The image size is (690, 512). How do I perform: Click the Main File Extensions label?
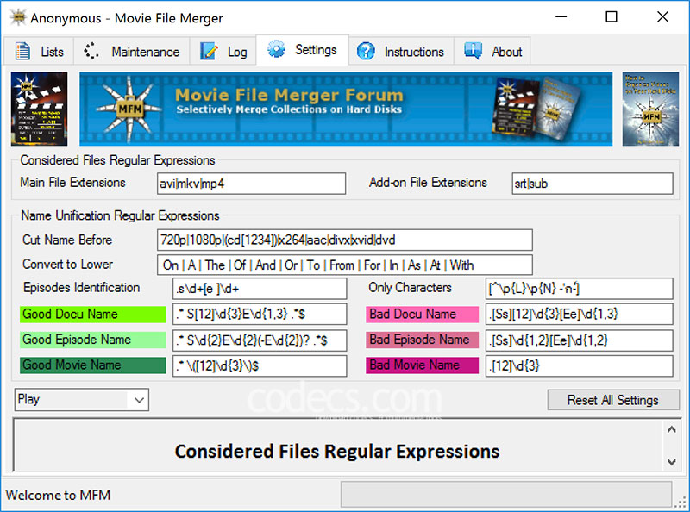point(72,183)
